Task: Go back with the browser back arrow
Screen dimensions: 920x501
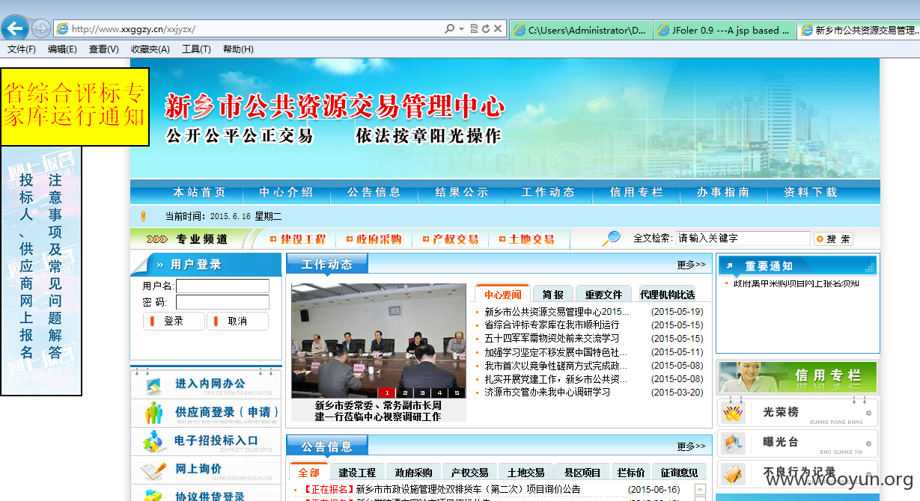Action: pos(15,29)
